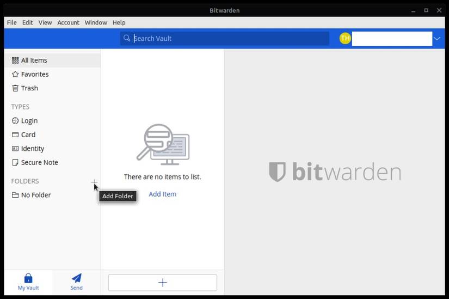449x299 pixels.
Task: Click the Identity card icon
Action: tap(15, 149)
